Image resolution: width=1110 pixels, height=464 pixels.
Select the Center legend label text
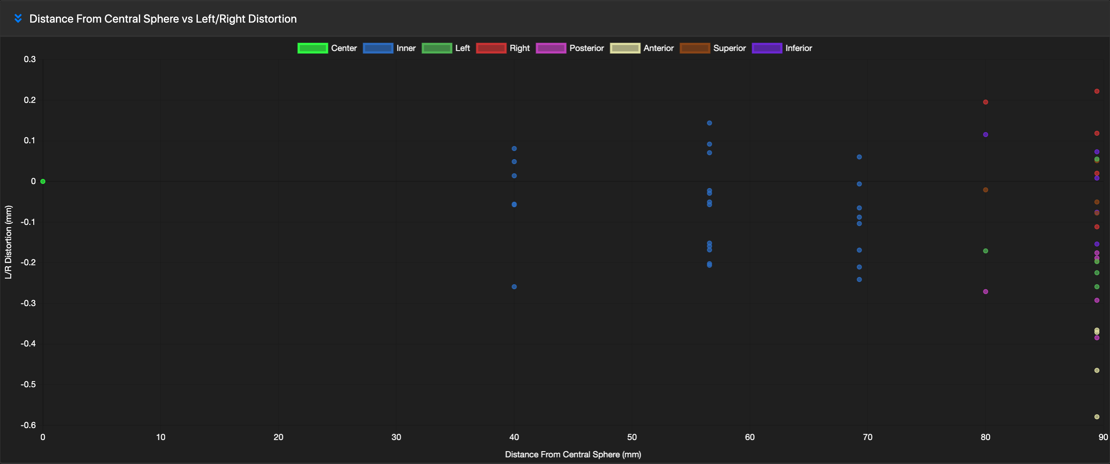point(343,48)
